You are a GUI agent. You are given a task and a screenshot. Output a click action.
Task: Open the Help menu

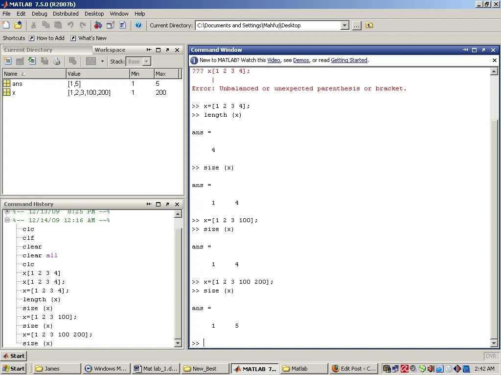[139, 14]
